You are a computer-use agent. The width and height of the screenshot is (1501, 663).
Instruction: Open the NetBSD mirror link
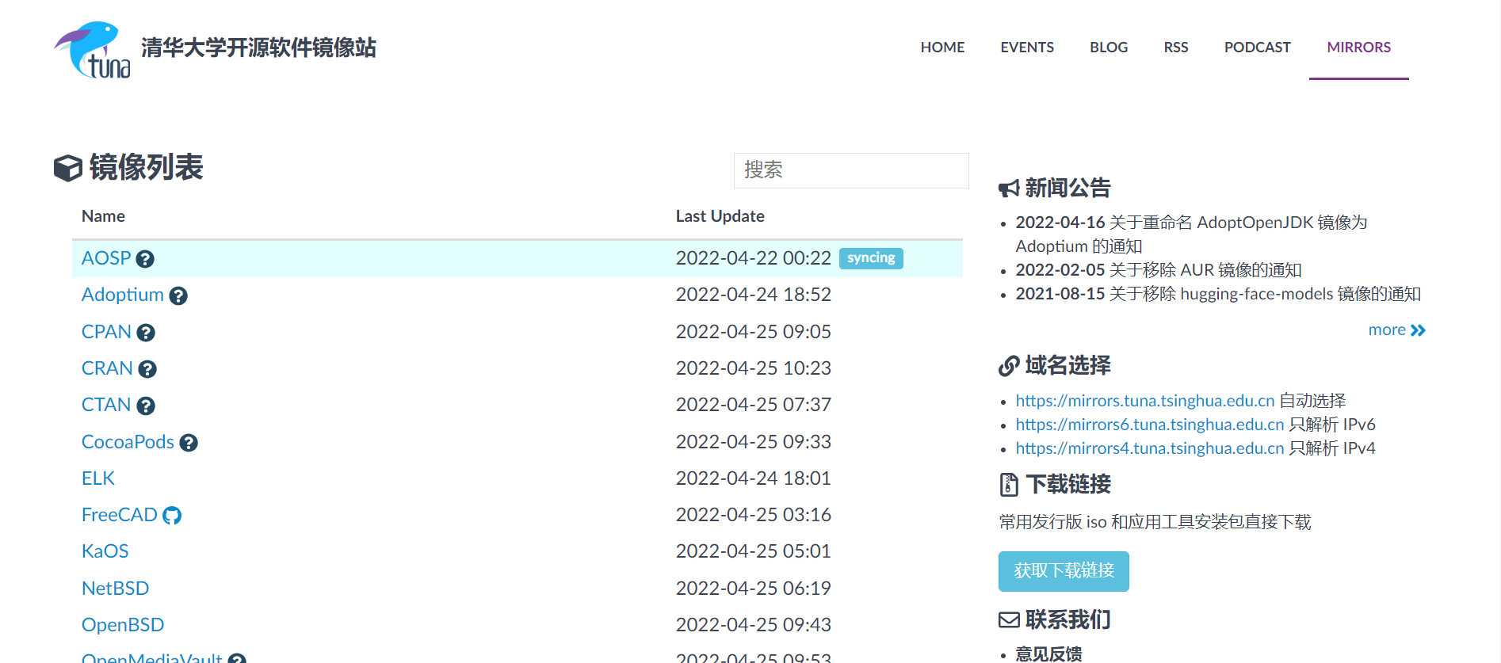tap(116, 589)
